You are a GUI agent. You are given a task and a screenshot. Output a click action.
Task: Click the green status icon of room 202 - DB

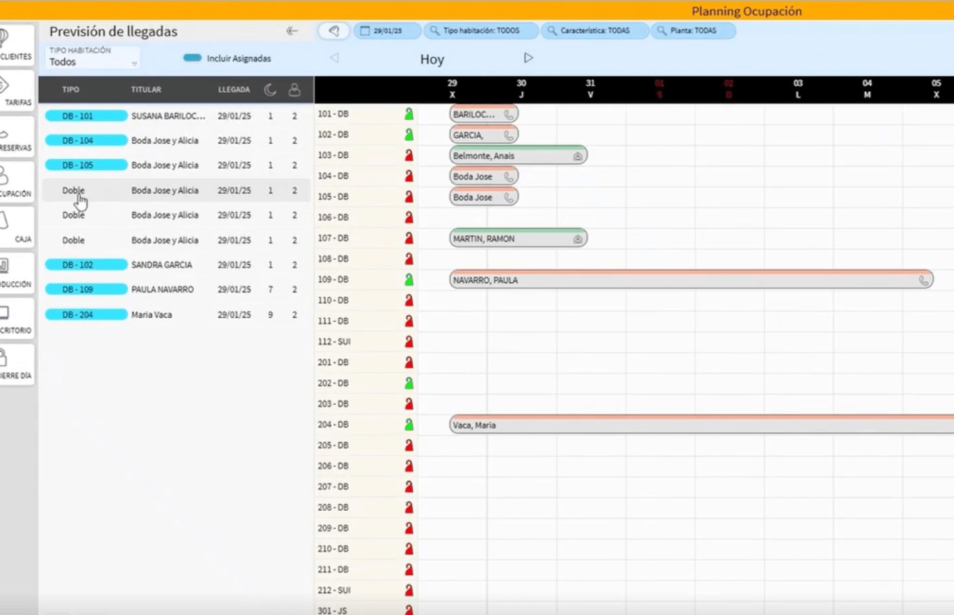pos(409,383)
